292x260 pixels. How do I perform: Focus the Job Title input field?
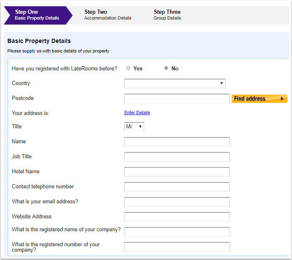click(177, 157)
